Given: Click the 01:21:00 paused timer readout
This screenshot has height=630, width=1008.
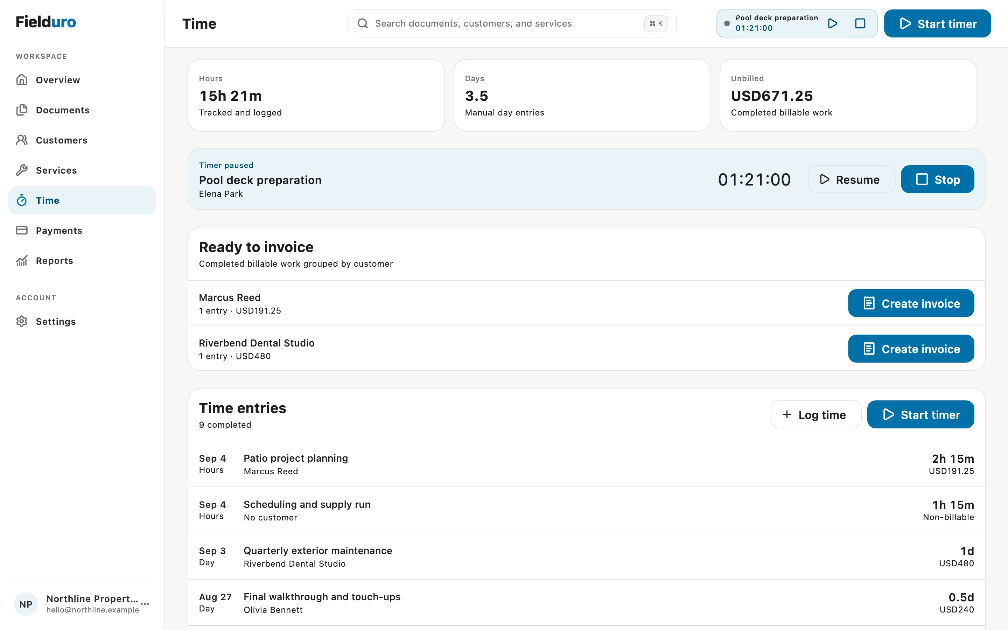Looking at the screenshot, I should pos(754,180).
